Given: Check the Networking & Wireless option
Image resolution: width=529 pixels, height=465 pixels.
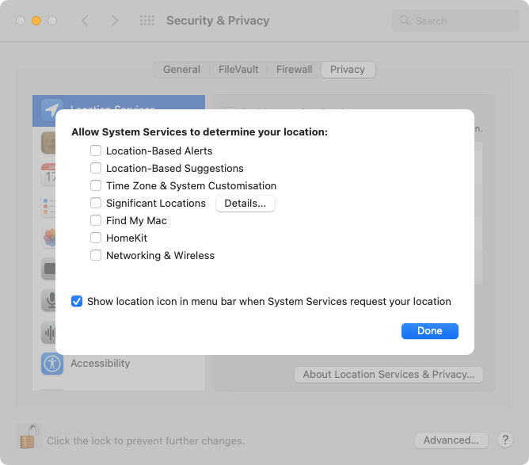Looking at the screenshot, I should pyautogui.click(x=96, y=255).
